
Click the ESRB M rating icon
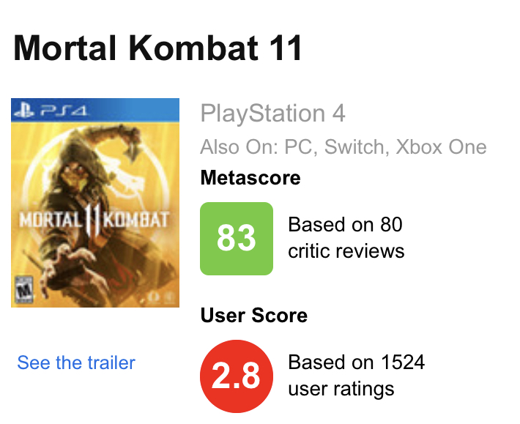point(25,289)
